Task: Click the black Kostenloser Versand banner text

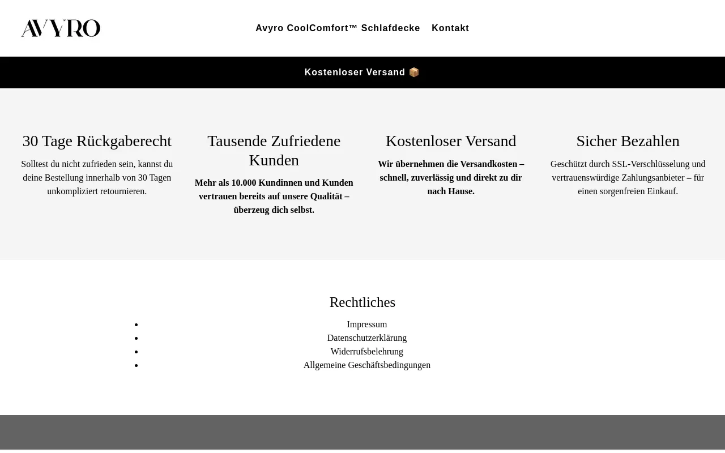Action: [355, 72]
